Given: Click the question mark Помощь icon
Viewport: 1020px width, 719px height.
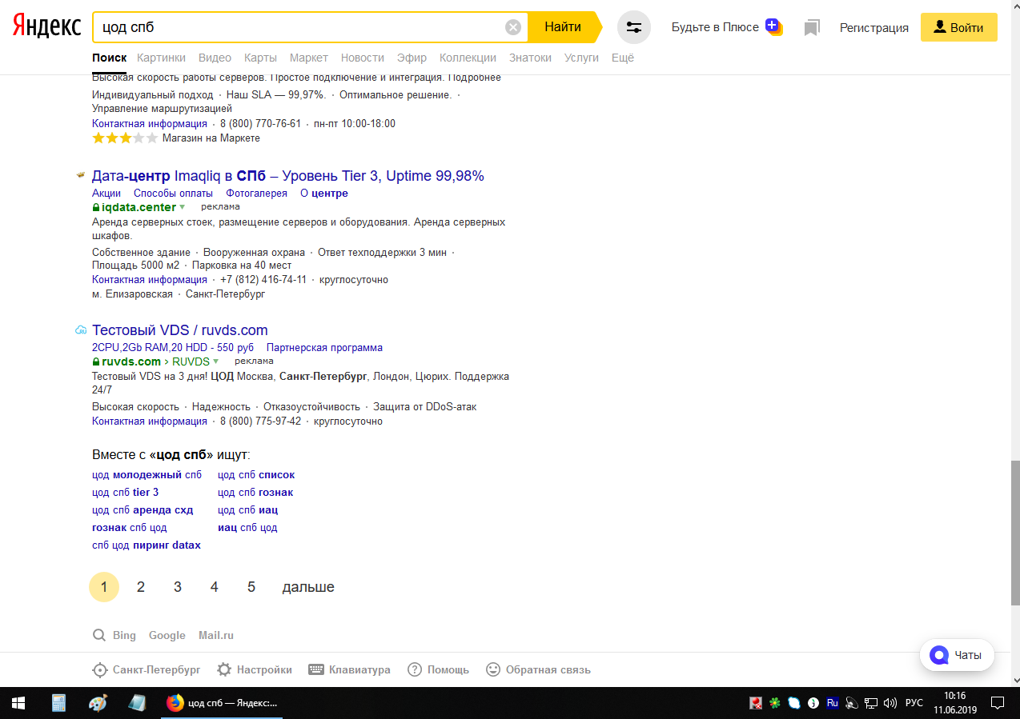Looking at the screenshot, I should point(415,669).
